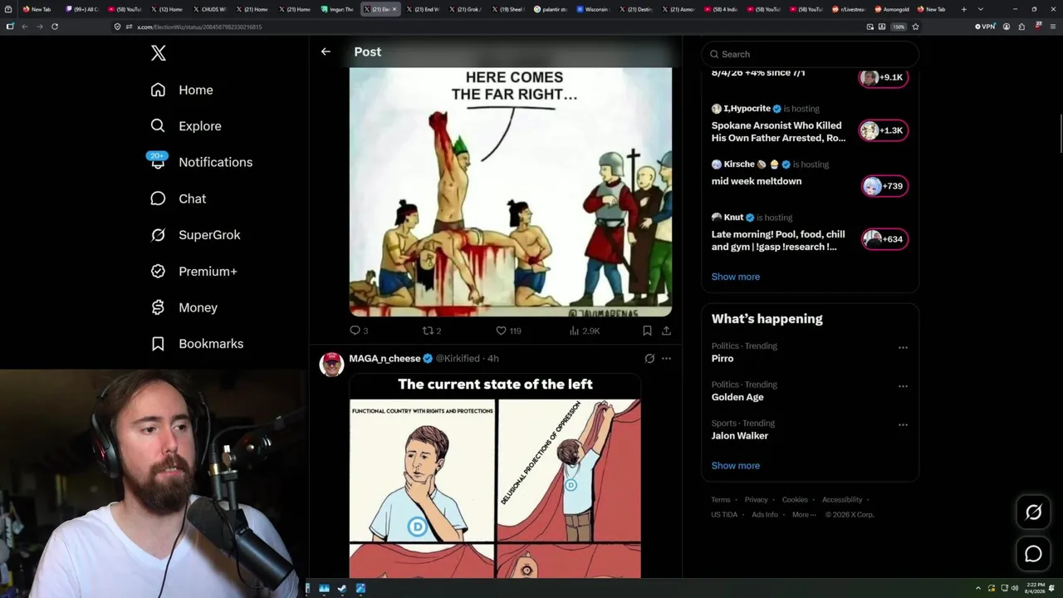Switch to the r/Livestream browser tab
This screenshot has width=1063, height=598.
click(850, 9)
